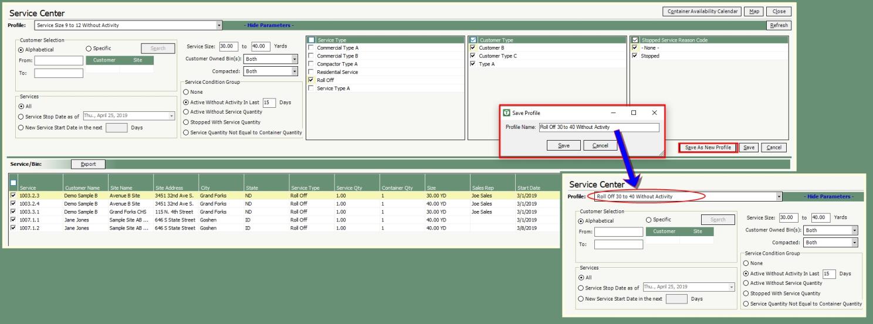Image resolution: width=873 pixels, height=324 pixels.
Task: Expand Customer Owned Bin(s) dropdown in main window
Action: click(x=295, y=59)
